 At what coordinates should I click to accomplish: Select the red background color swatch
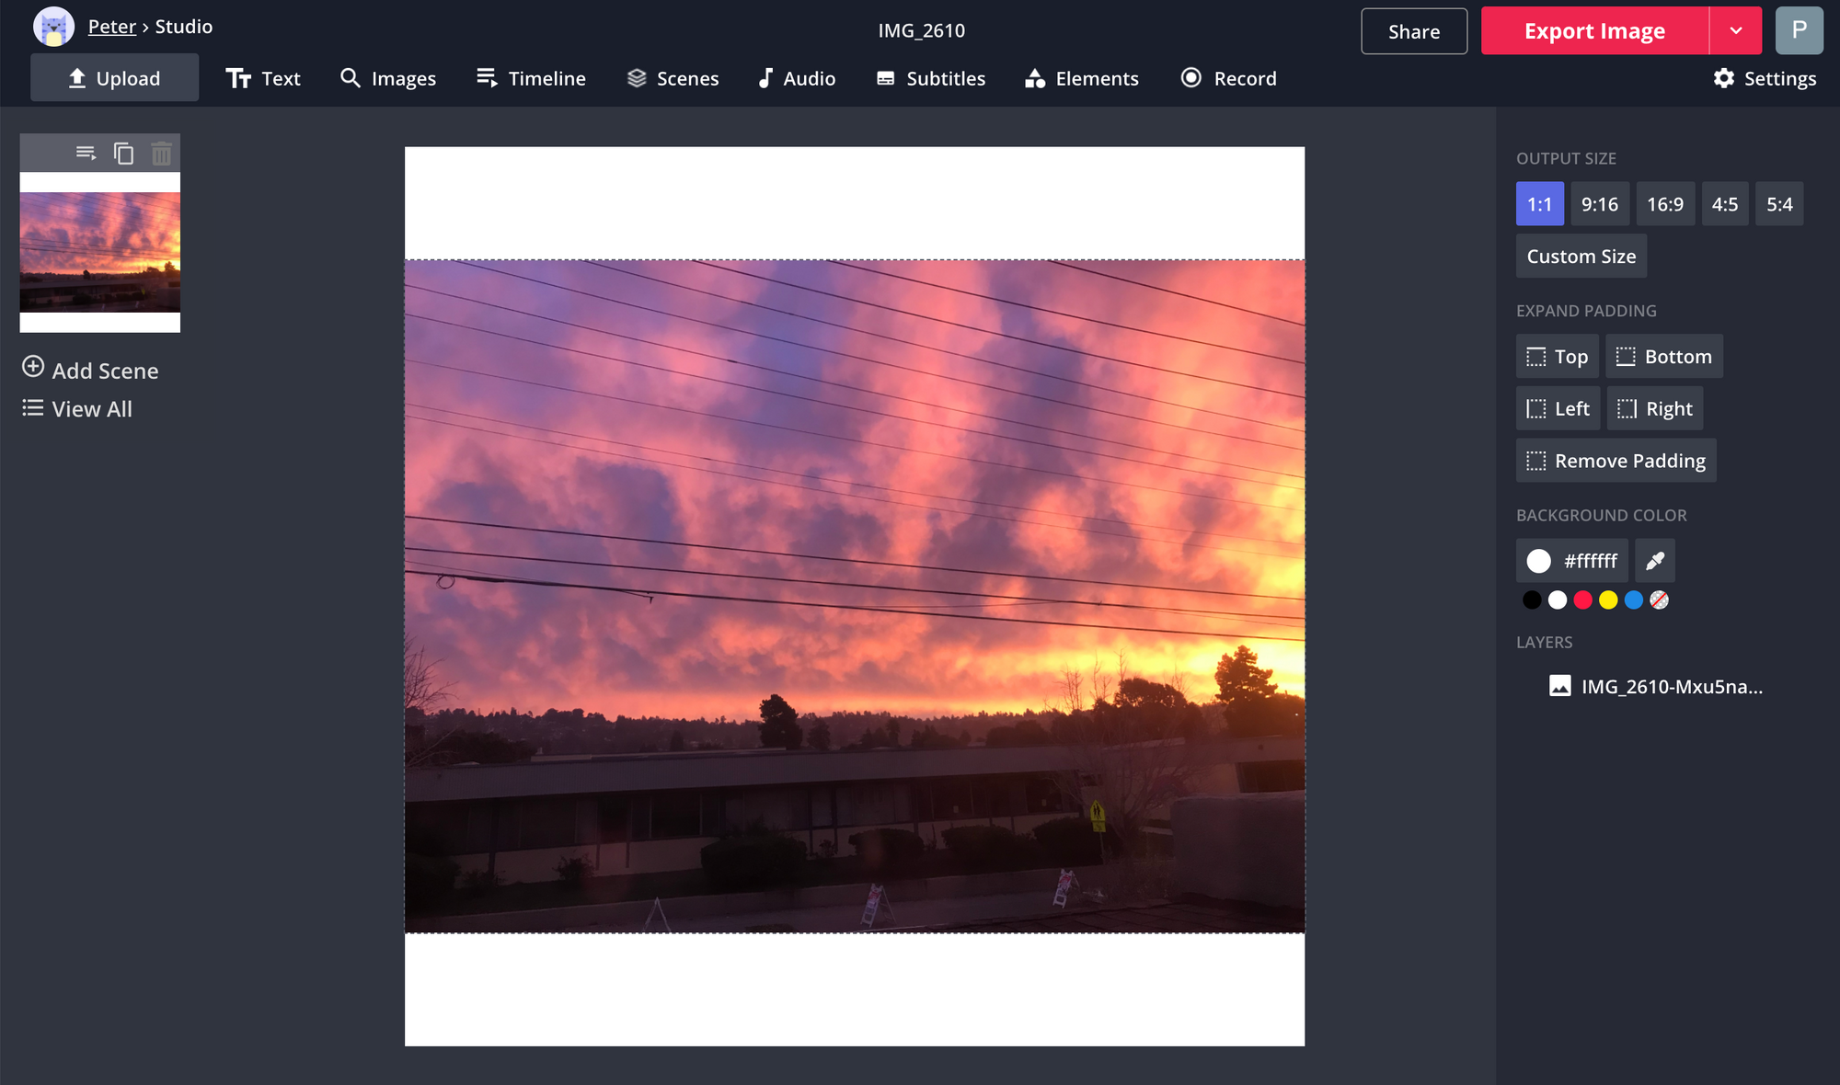click(1582, 600)
